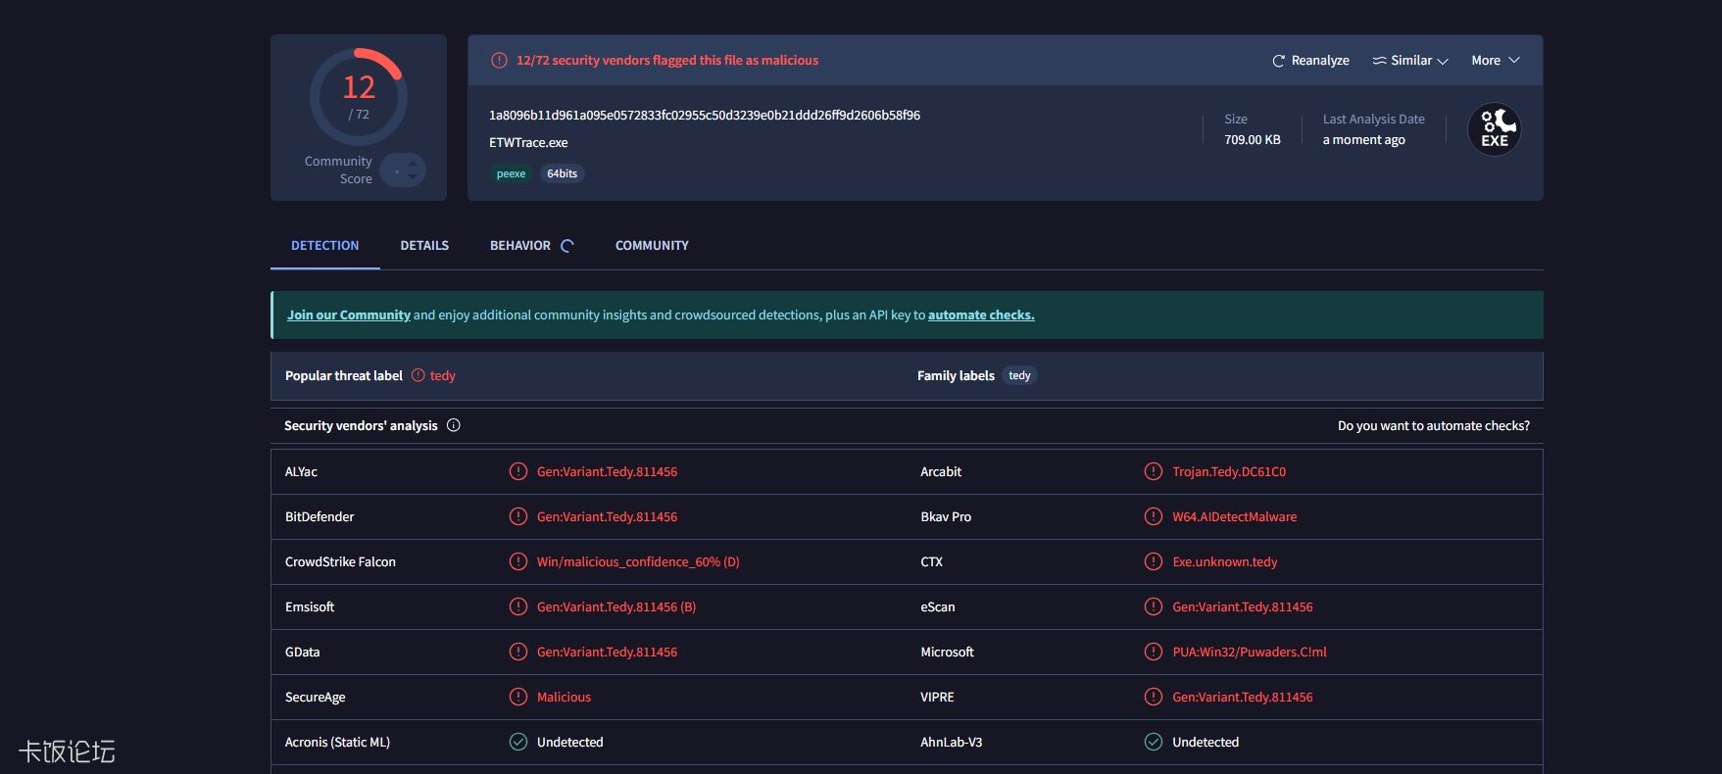Switch to the DETAILS tab
Image resolution: width=1722 pixels, height=774 pixels.
click(424, 246)
